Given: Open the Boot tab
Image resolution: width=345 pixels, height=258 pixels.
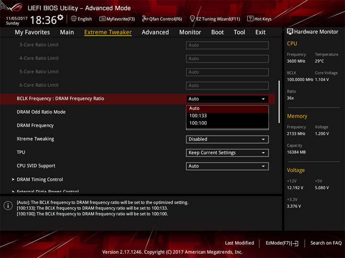Looking at the screenshot, I should tap(218, 32).
